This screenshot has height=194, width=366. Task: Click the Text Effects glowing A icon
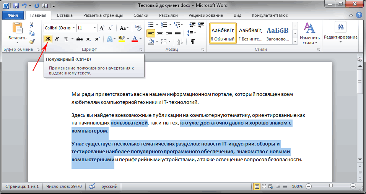110,39
